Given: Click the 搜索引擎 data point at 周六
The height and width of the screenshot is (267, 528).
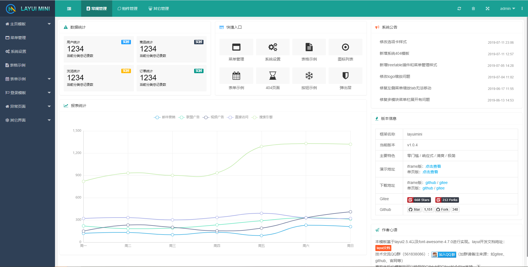Looking at the screenshot, I should pos(306,144).
